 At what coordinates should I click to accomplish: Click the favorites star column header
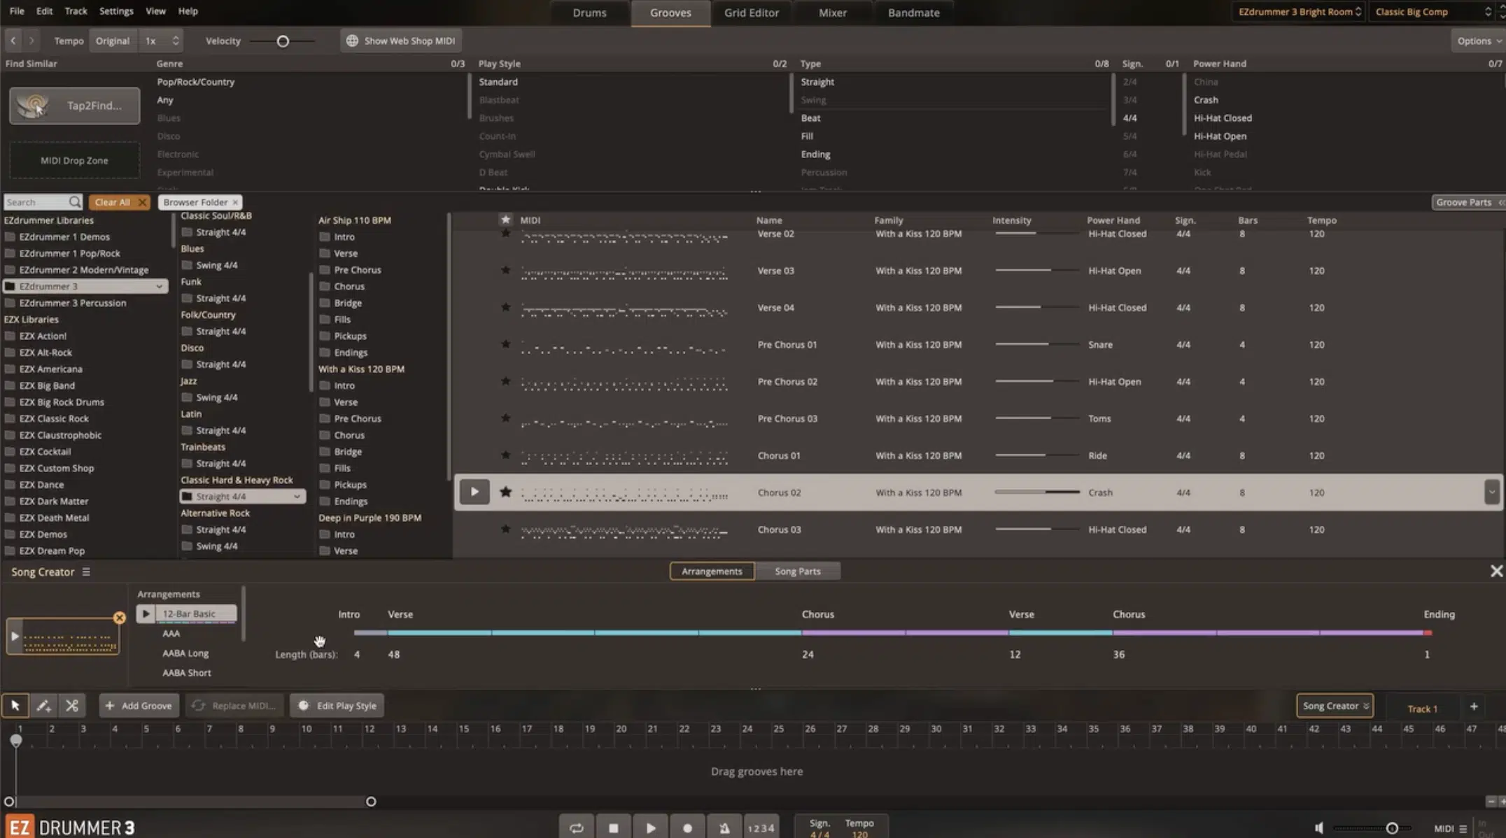coord(505,220)
